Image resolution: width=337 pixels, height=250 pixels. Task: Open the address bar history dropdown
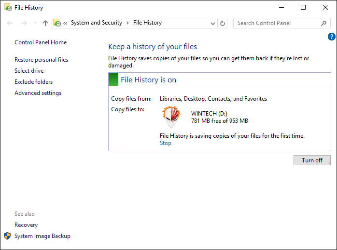coord(213,24)
